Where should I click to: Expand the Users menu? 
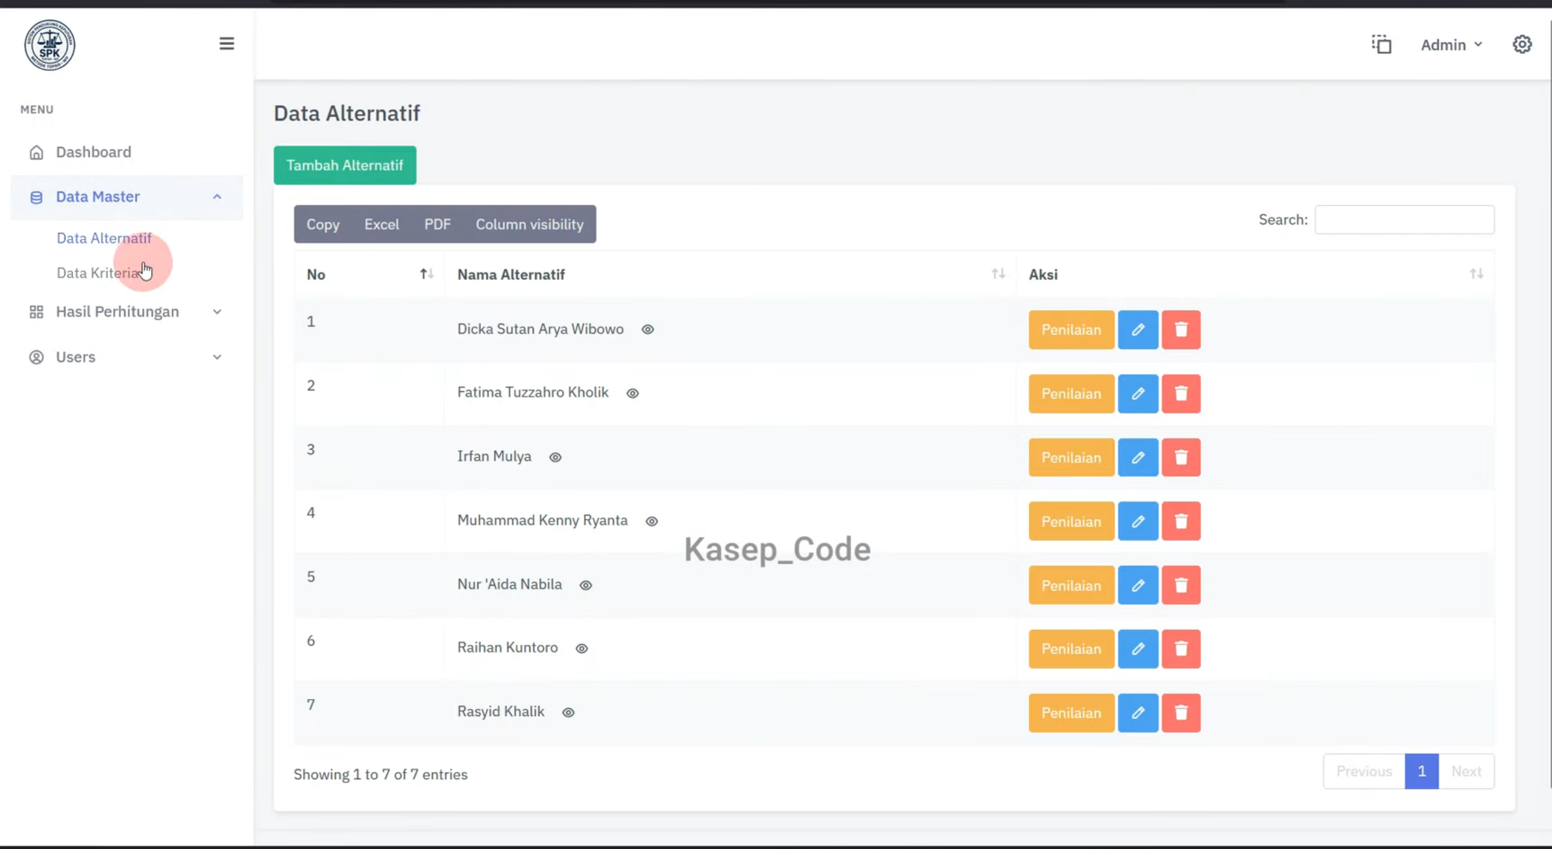[x=126, y=357]
